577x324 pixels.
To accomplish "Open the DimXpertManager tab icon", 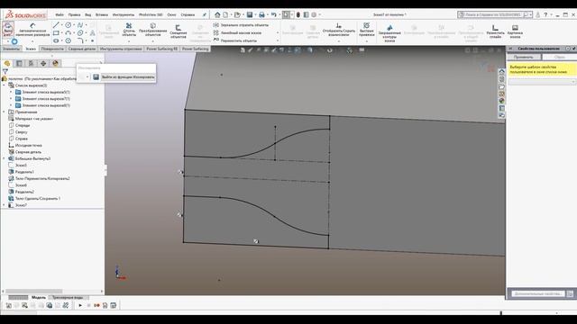I will (43, 63).
